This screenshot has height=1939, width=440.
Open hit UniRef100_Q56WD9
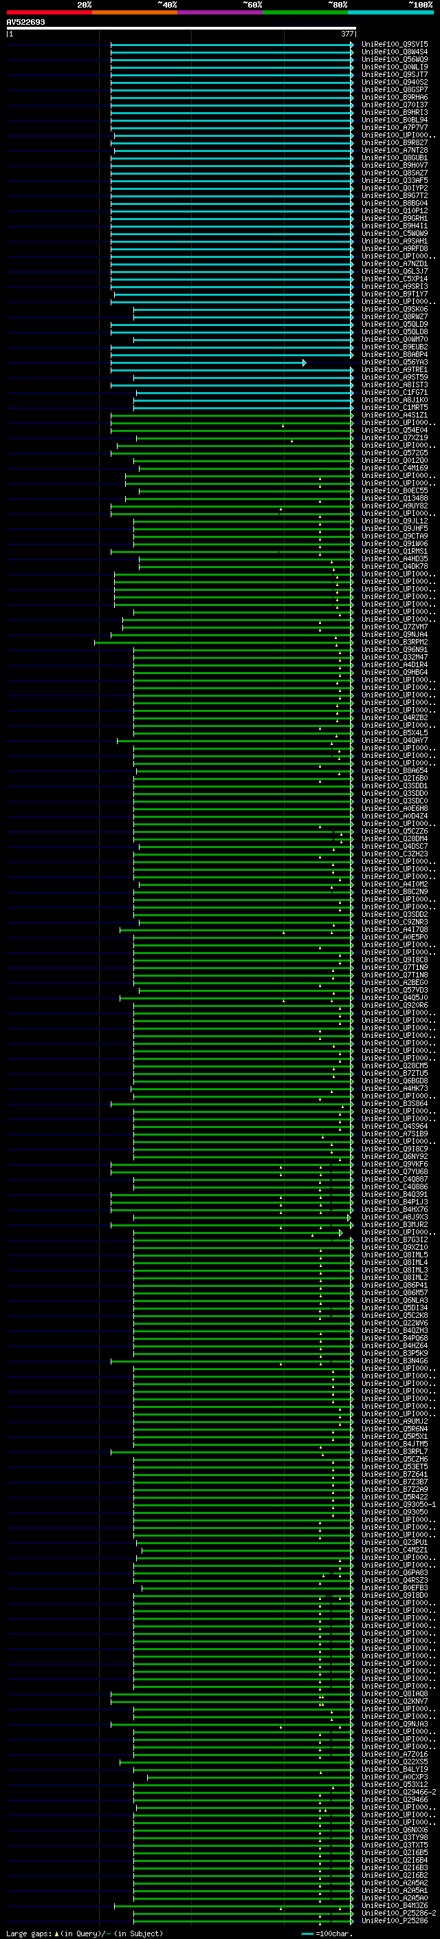(x=395, y=59)
